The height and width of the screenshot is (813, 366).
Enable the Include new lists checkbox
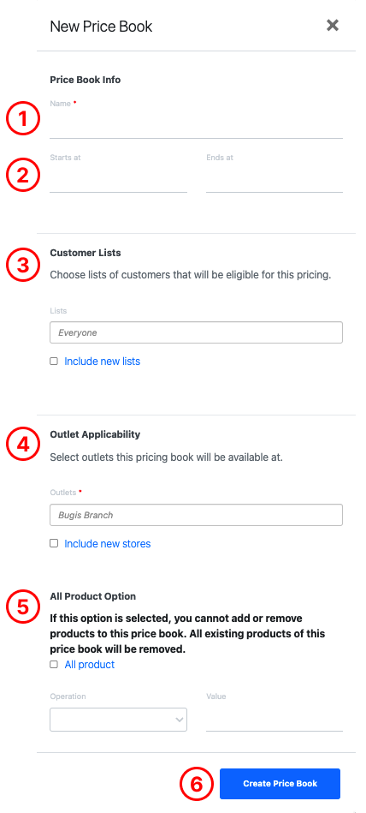[54, 362]
